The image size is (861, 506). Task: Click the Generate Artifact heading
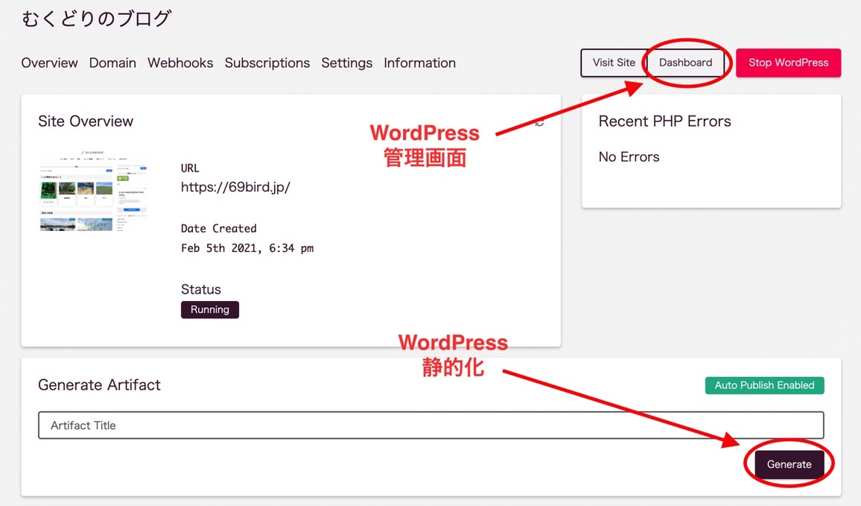99,385
